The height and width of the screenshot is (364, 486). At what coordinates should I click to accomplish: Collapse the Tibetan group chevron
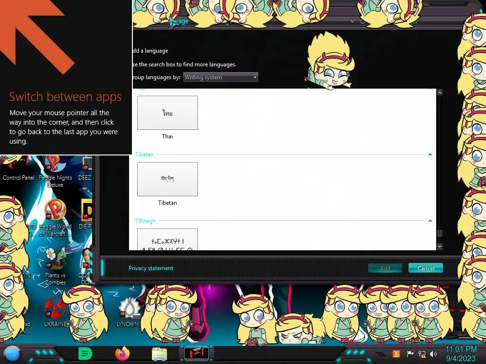430,154
